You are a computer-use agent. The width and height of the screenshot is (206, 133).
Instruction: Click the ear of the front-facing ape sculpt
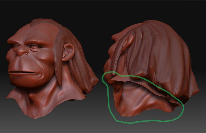tap(68, 52)
